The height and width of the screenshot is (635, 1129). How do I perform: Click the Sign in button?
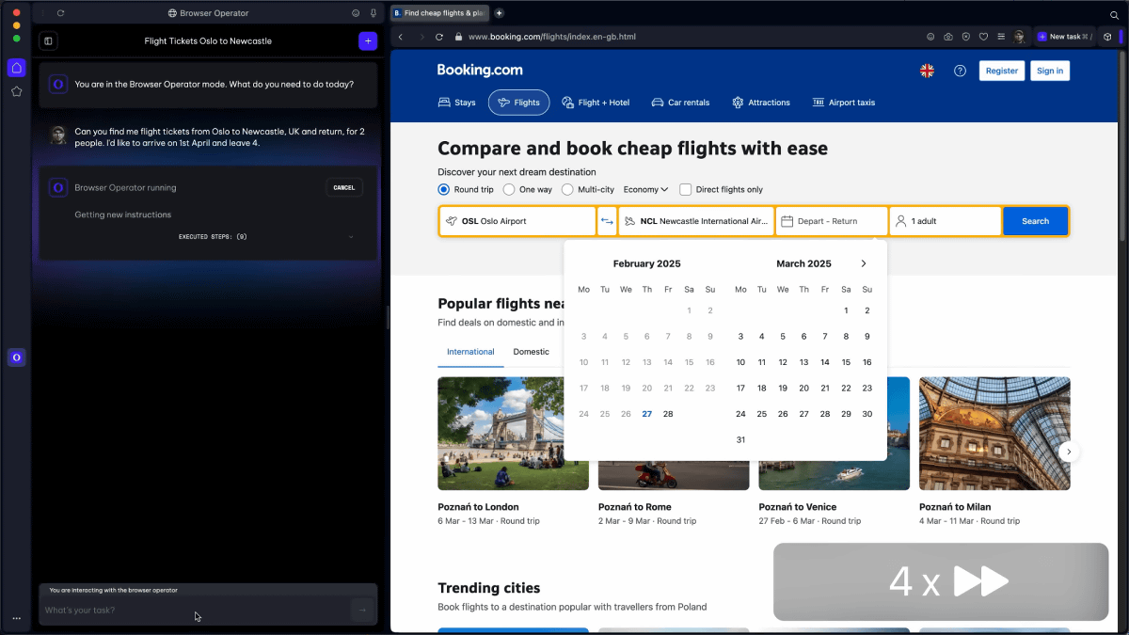coord(1050,71)
